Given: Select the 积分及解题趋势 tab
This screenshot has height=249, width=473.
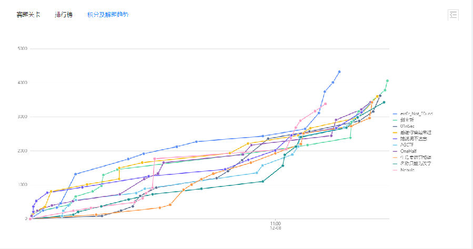Looking at the screenshot, I should (x=108, y=15).
